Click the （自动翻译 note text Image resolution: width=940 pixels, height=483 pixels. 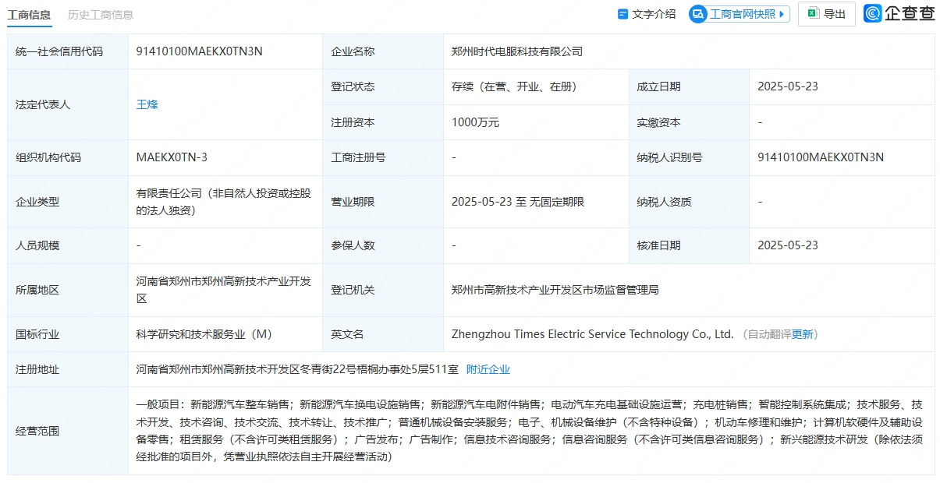[765, 334]
